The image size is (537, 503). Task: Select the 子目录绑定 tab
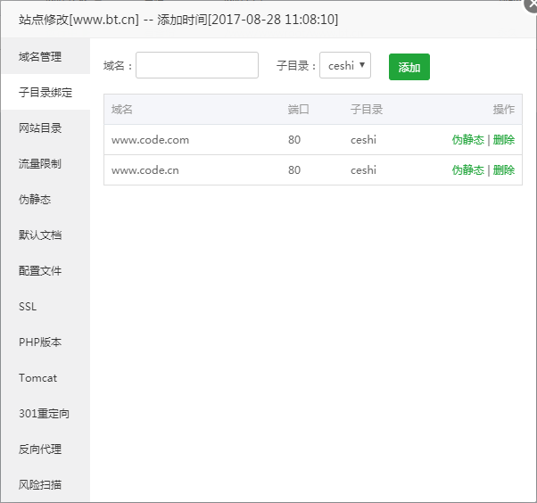click(45, 93)
